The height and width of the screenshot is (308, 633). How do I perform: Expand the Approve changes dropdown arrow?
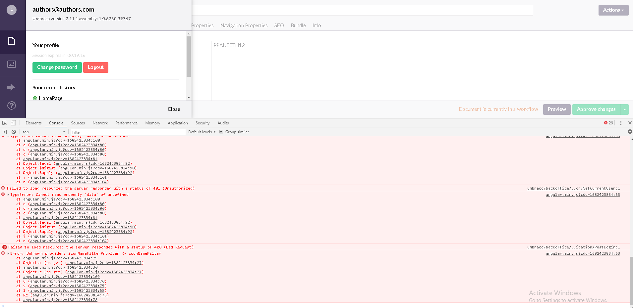pyautogui.click(x=624, y=109)
